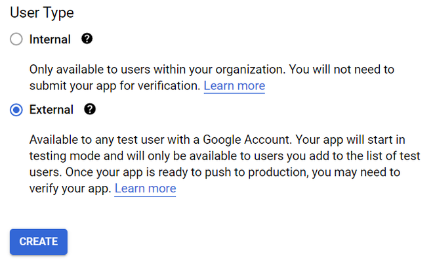The height and width of the screenshot is (264, 433).
Task: Select the Internal radio button
Action: coord(16,39)
